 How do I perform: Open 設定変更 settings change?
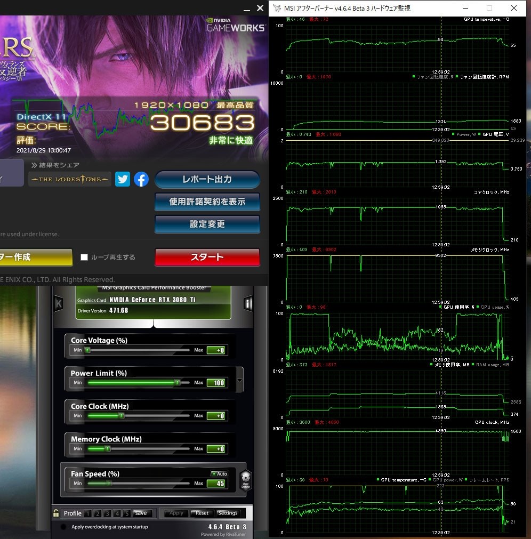pyautogui.click(x=207, y=224)
